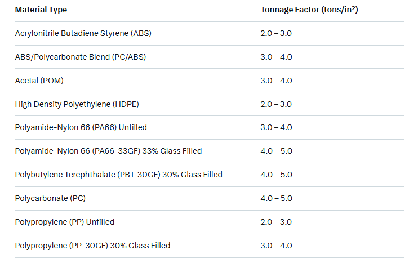The width and height of the screenshot is (418, 263).
Task: Click the Material Type column header
Action: [41, 10]
